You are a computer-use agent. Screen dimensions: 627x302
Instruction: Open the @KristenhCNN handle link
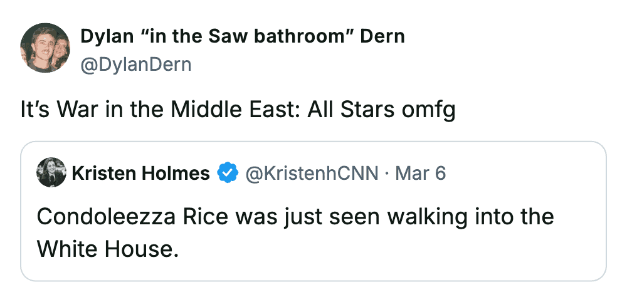pos(312,172)
